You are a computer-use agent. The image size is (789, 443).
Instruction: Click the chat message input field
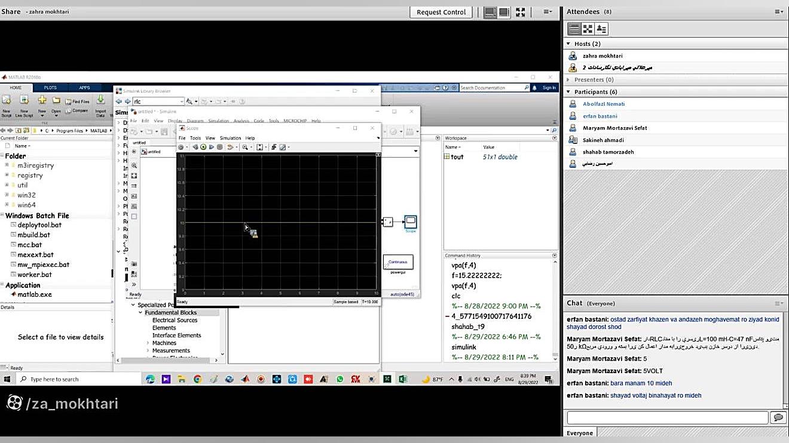coord(667,418)
